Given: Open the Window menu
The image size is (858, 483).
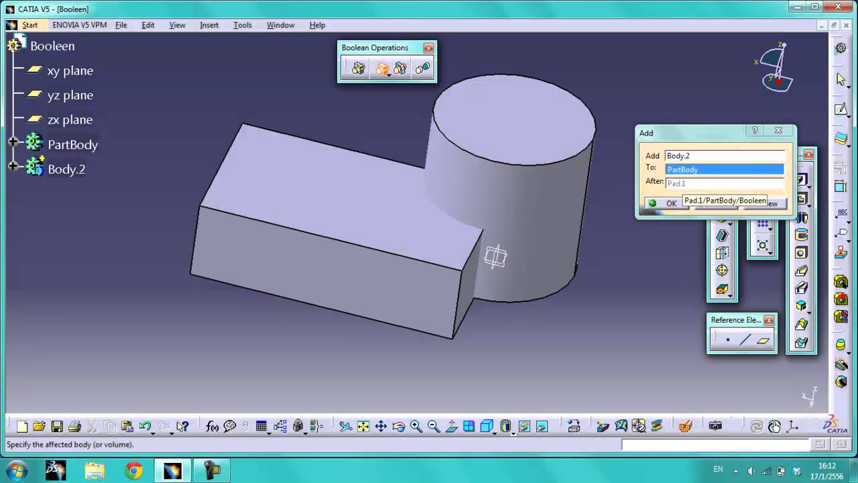Looking at the screenshot, I should point(280,25).
